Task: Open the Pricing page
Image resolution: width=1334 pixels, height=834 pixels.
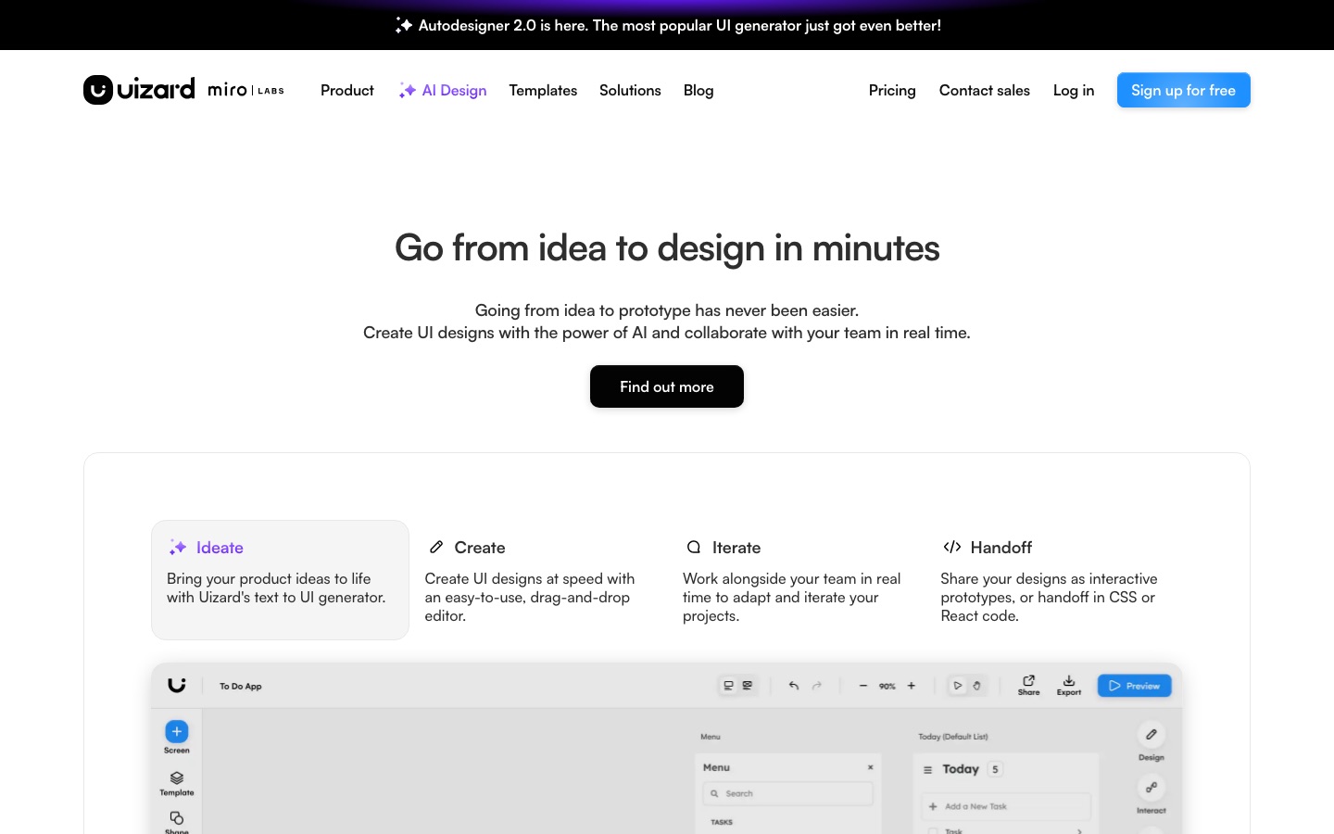Action: 892,90
